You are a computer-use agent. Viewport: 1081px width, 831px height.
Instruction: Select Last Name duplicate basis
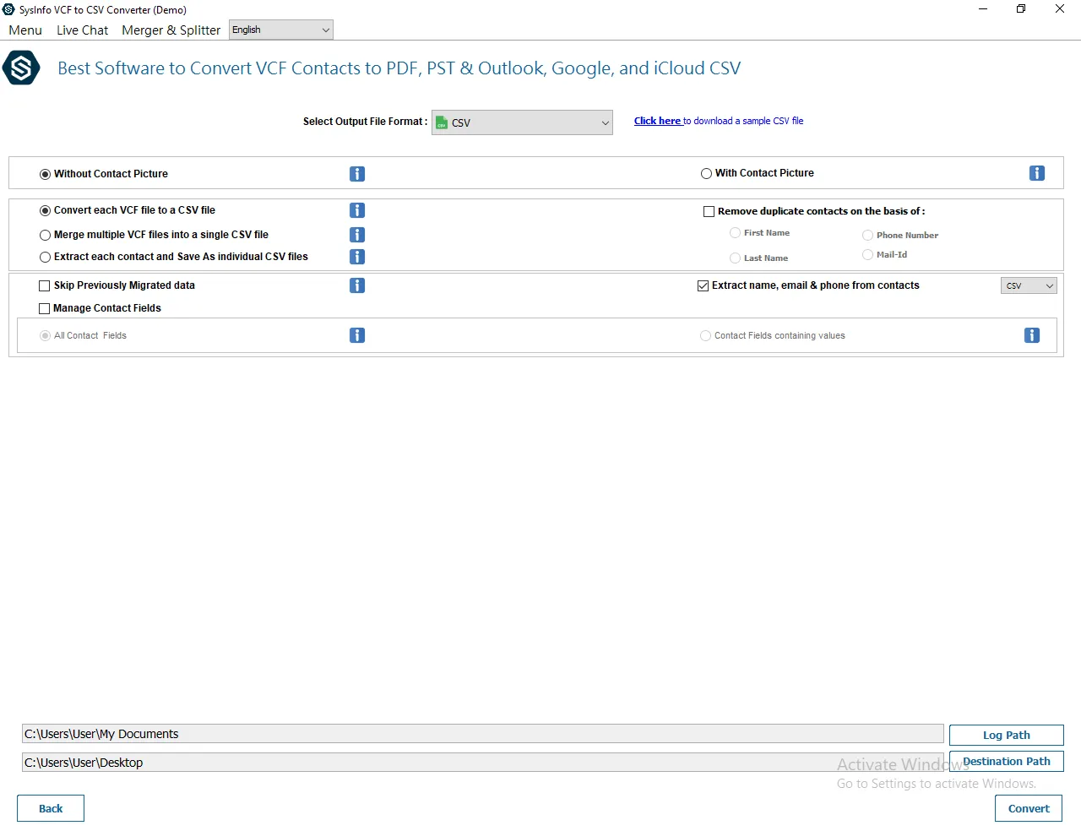(735, 258)
